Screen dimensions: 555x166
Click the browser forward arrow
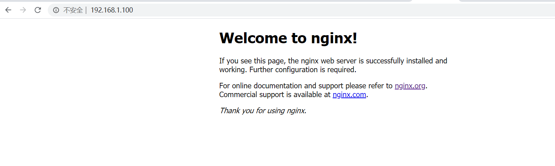tap(23, 10)
